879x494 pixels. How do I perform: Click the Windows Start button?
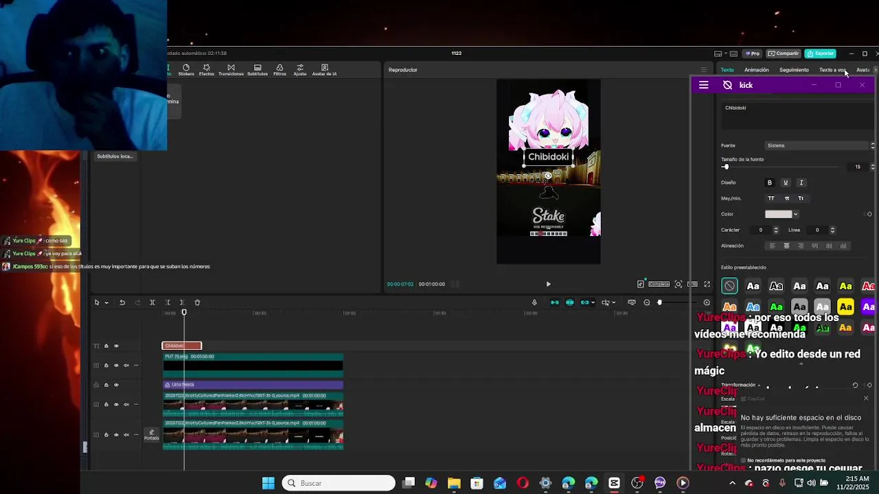click(x=269, y=483)
